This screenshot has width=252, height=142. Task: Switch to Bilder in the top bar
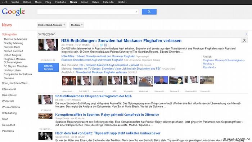point(27,2)
